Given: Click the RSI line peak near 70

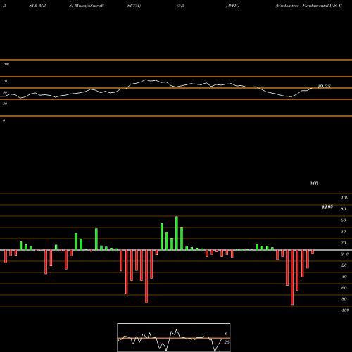Looking at the screenshot, I should pos(146,80).
